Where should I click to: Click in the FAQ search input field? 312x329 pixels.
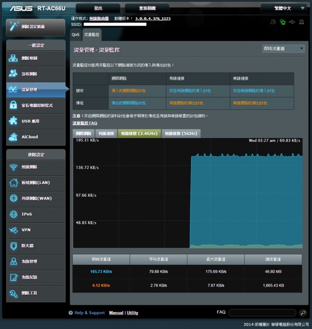[262, 313]
